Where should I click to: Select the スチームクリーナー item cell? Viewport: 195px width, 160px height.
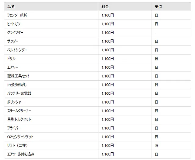pyautogui.click(x=51, y=111)
